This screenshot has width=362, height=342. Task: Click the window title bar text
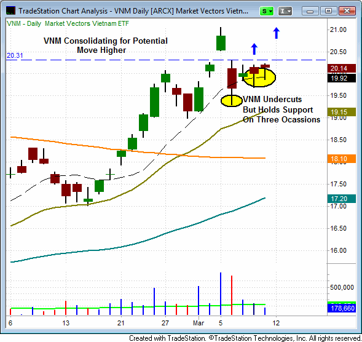pos(133,11)
